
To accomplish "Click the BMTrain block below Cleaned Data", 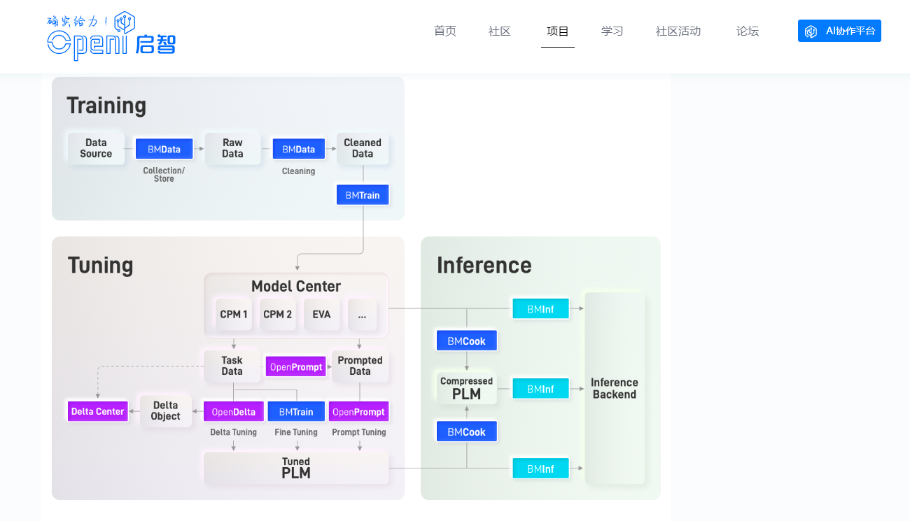I will coord(363,195).
